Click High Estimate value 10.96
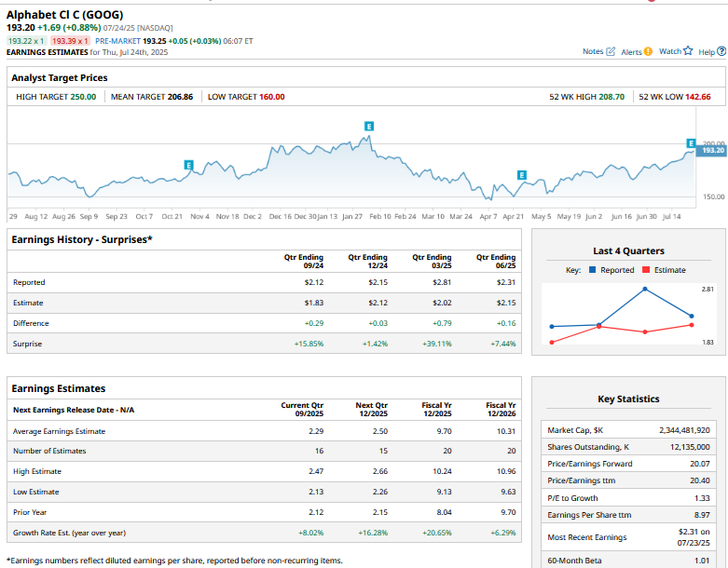728x568 pixels. pyautogui.click(x=506, y=471)
